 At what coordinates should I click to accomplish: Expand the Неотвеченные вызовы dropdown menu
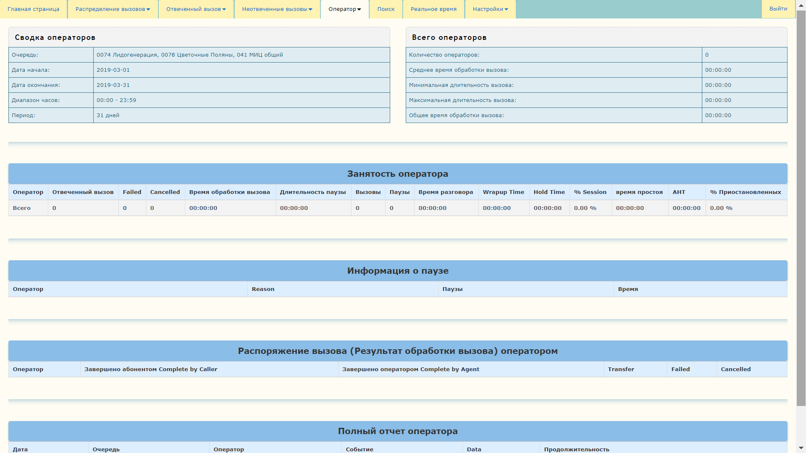coord(277,9)
